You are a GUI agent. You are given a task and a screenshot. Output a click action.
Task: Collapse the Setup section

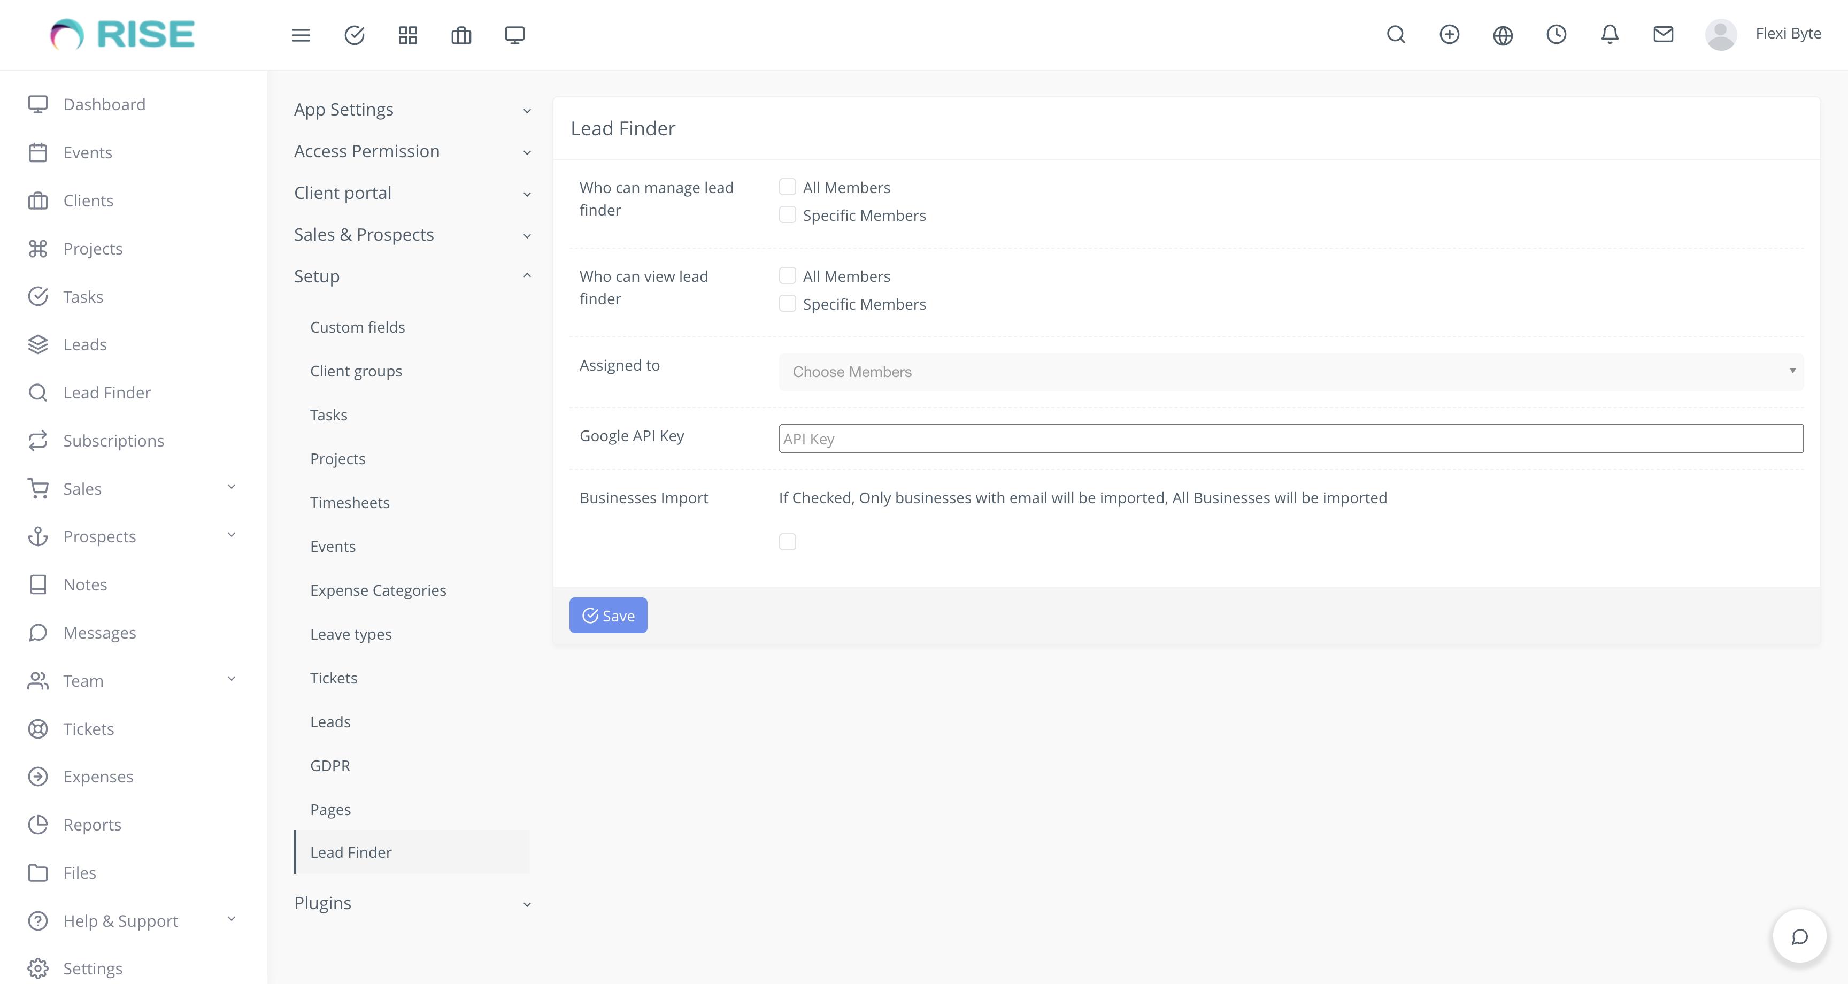click(x=317, y=275)
